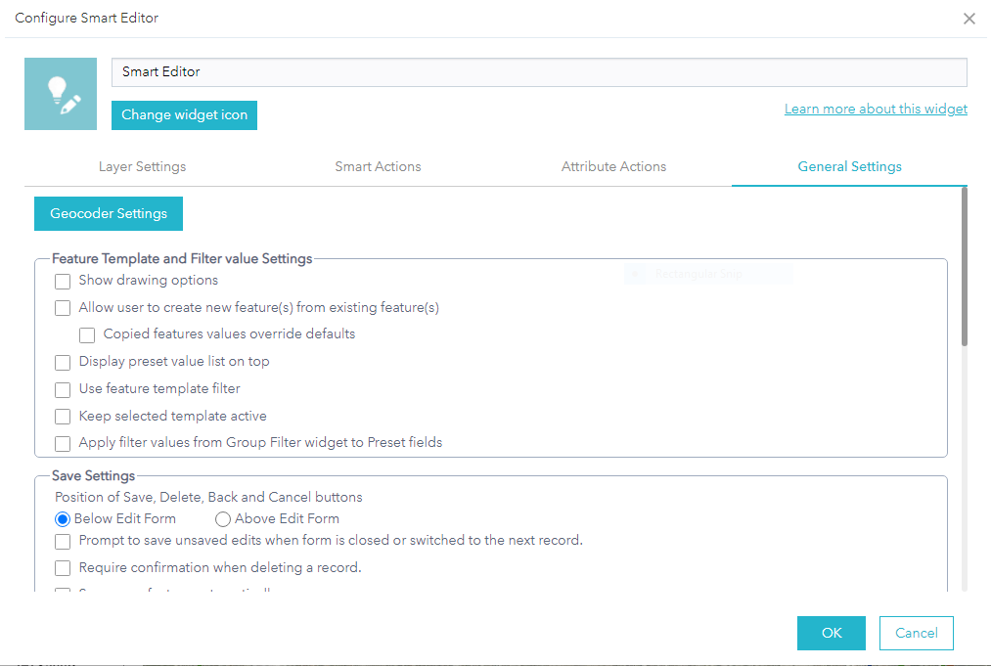Confirm configuration with the OK button
The height and width of the screenshot is (666, 991).
click(831, 633)
